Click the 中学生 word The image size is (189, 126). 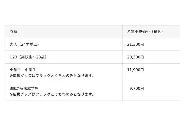pos(31,70)
